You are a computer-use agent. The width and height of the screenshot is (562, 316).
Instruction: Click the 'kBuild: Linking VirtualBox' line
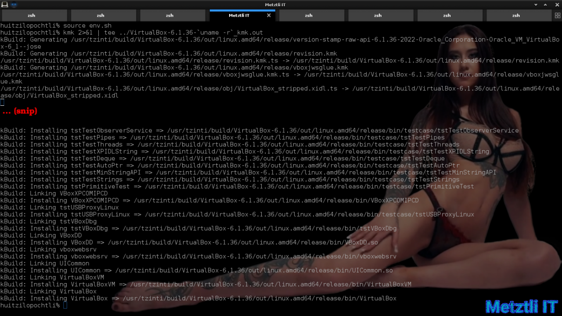click(48, 291)
